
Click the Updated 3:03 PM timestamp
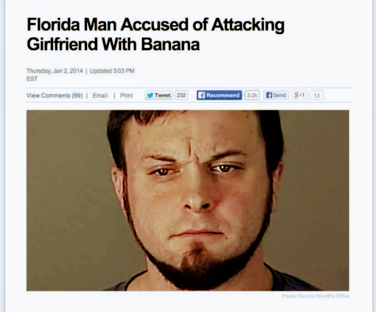pos(112,71)
